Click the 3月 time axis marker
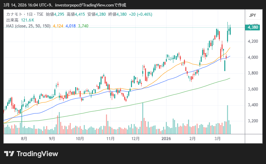This screenshot has height=164, width=266. point(217,138)
